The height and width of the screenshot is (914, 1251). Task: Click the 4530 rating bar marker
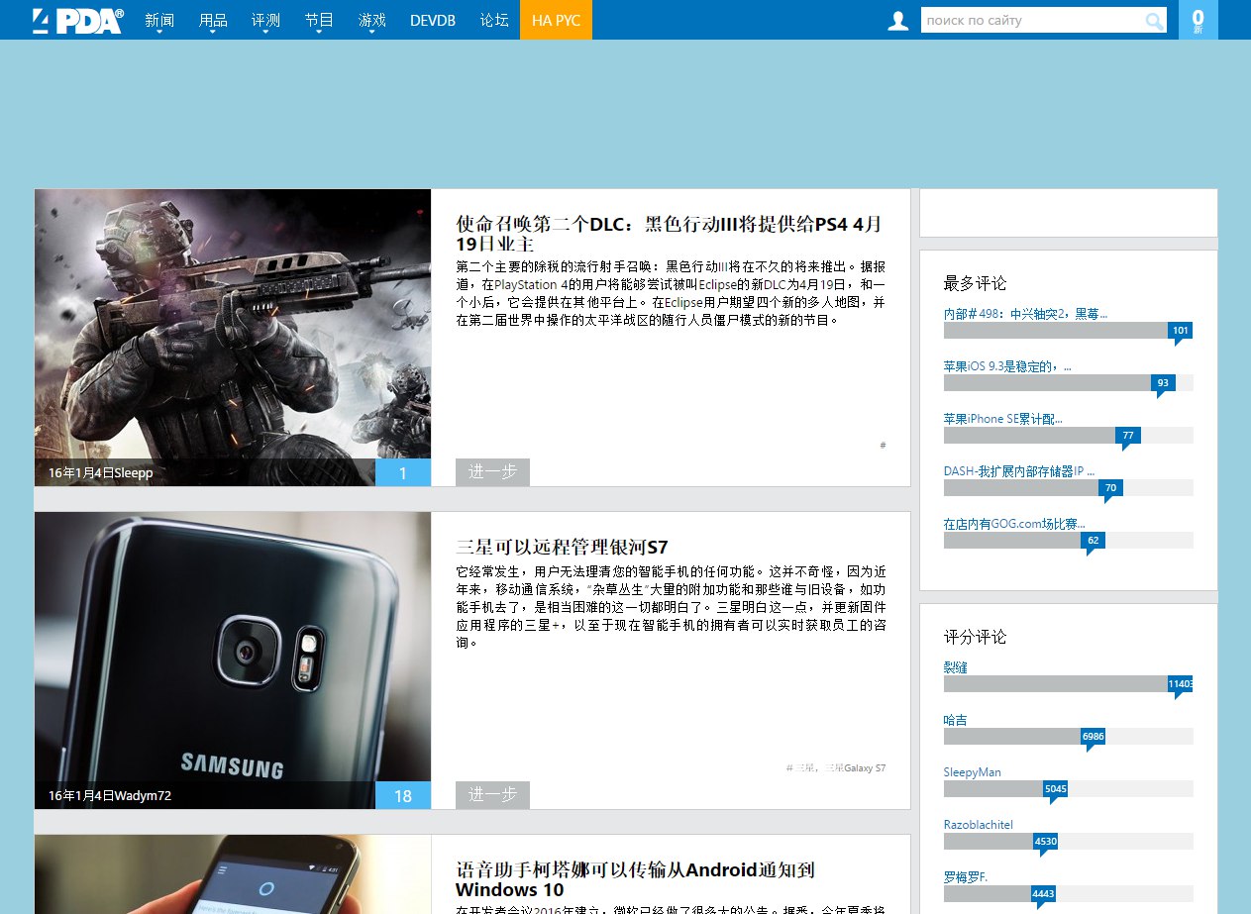pos(1046,843)
